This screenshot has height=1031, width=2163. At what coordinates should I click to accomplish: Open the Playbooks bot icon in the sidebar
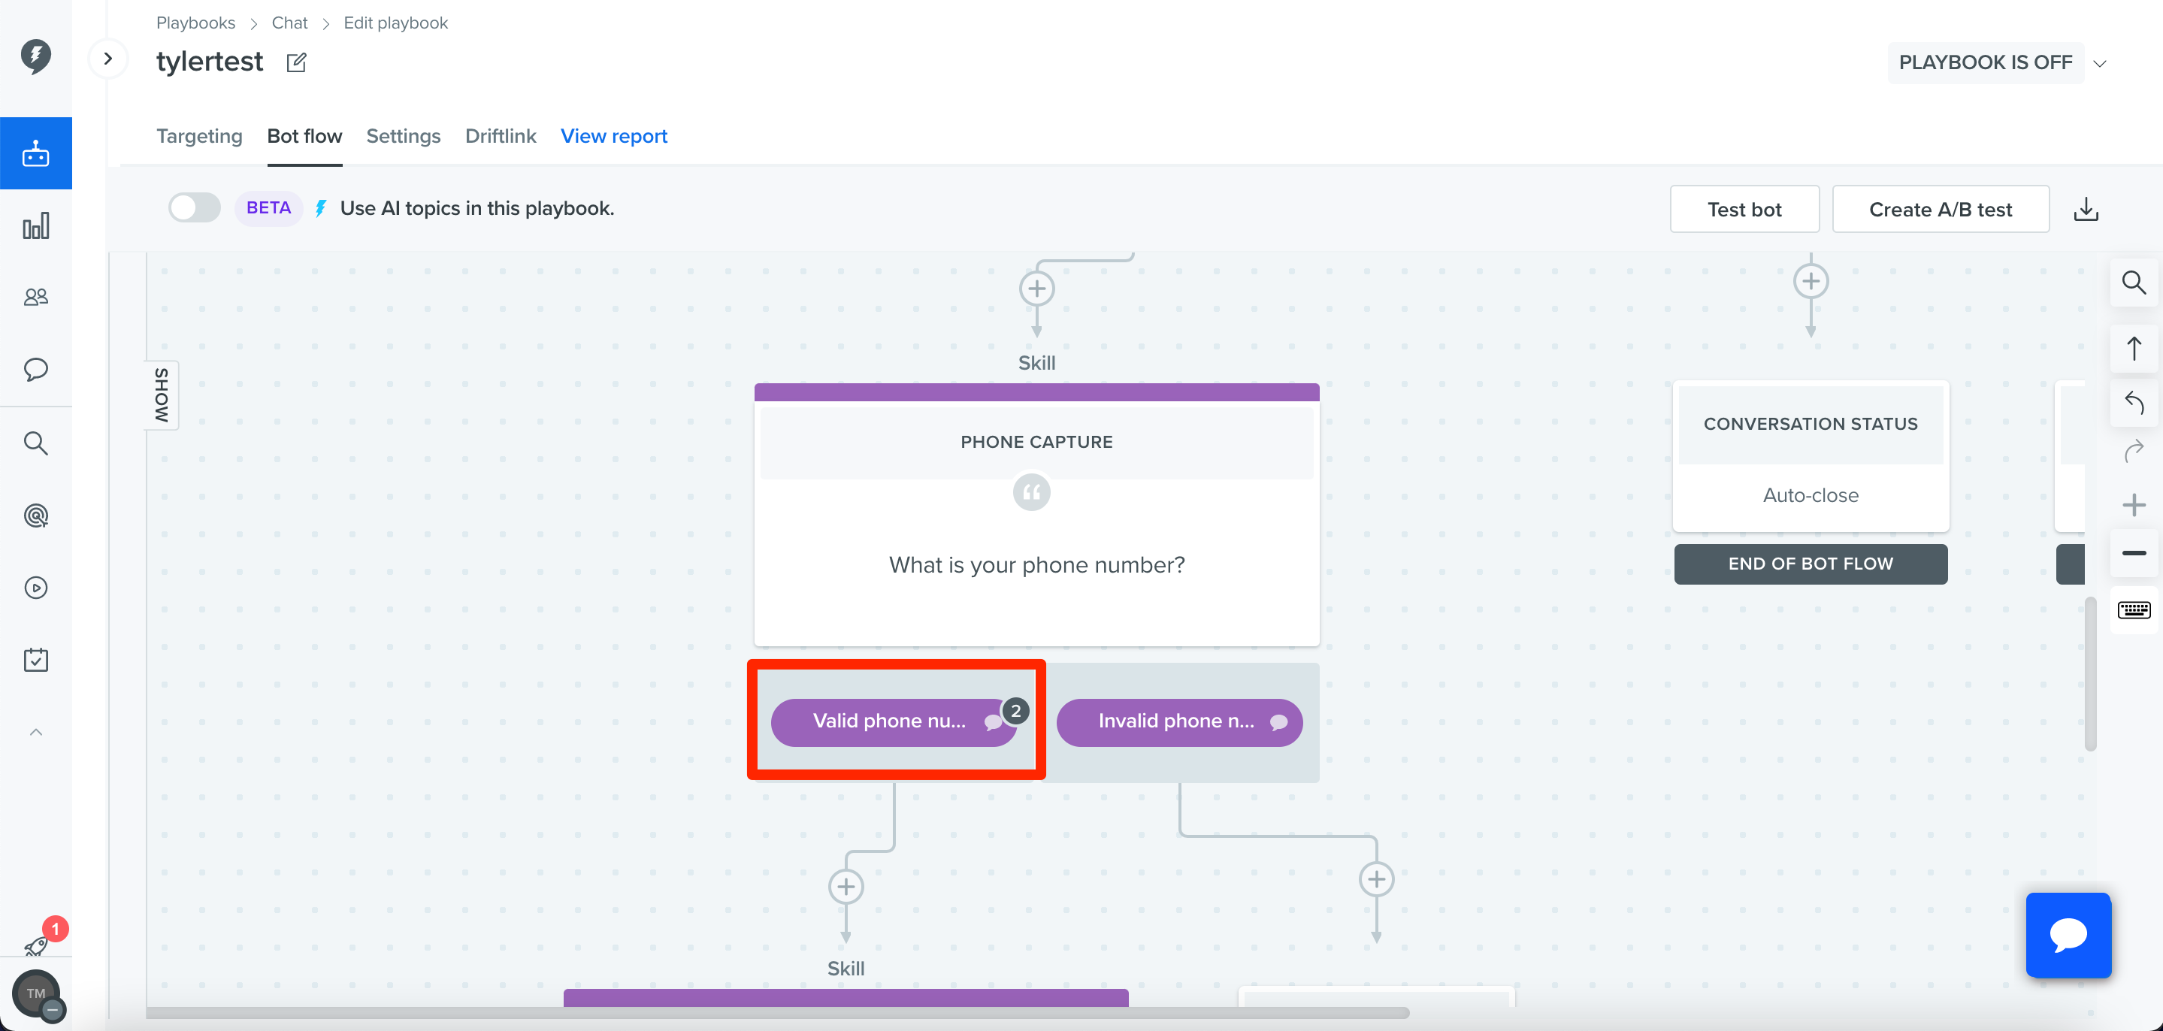tap(35, 153)
